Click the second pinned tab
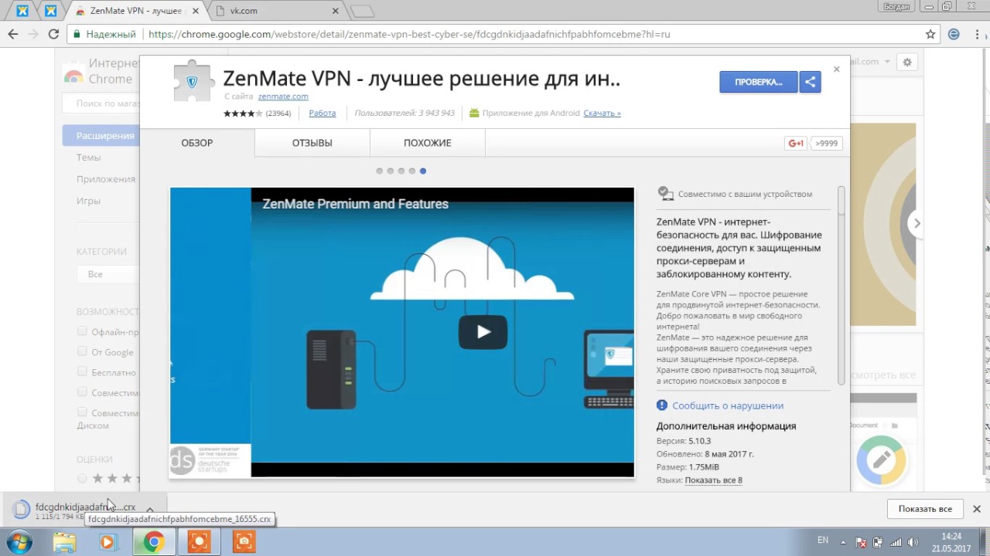The width and height of the screenshot is (990, 556). pos(50,11)
